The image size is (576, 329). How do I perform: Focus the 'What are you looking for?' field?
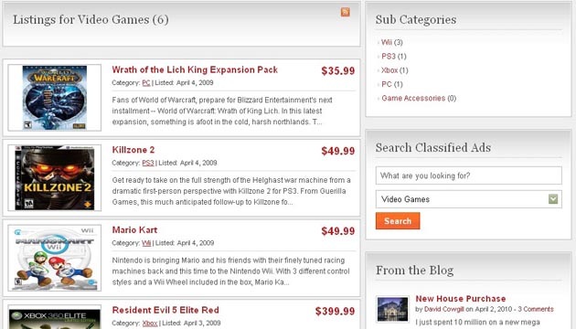[468, 175]
